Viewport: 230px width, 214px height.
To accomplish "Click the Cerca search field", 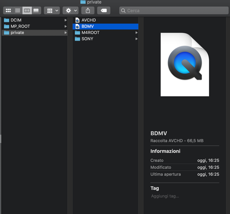I will click(172, 11).
